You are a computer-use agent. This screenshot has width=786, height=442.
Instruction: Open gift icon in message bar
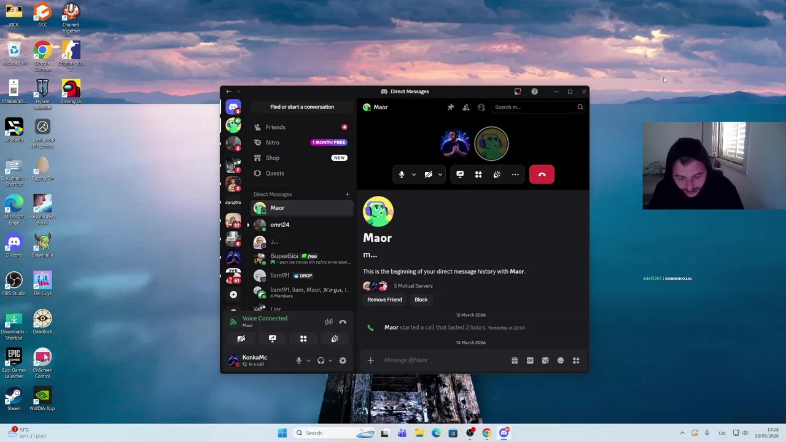(515, 361)
